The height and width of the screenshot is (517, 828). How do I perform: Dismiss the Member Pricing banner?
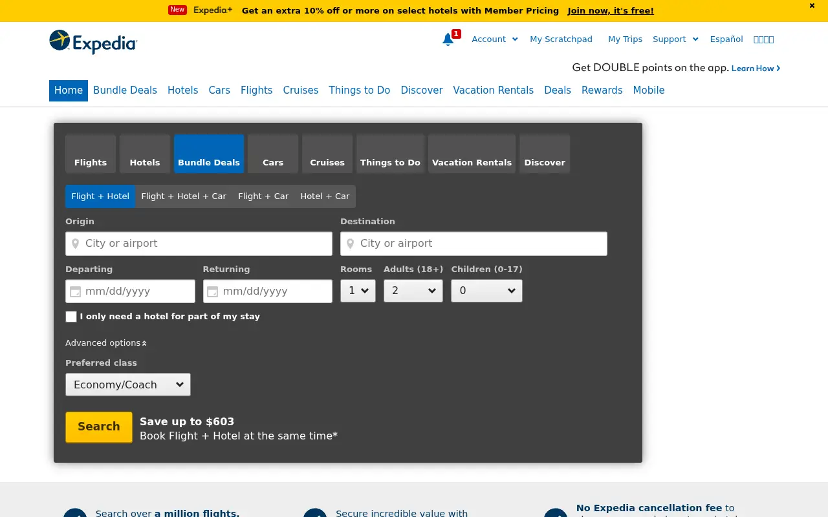[x=812, y=6]
